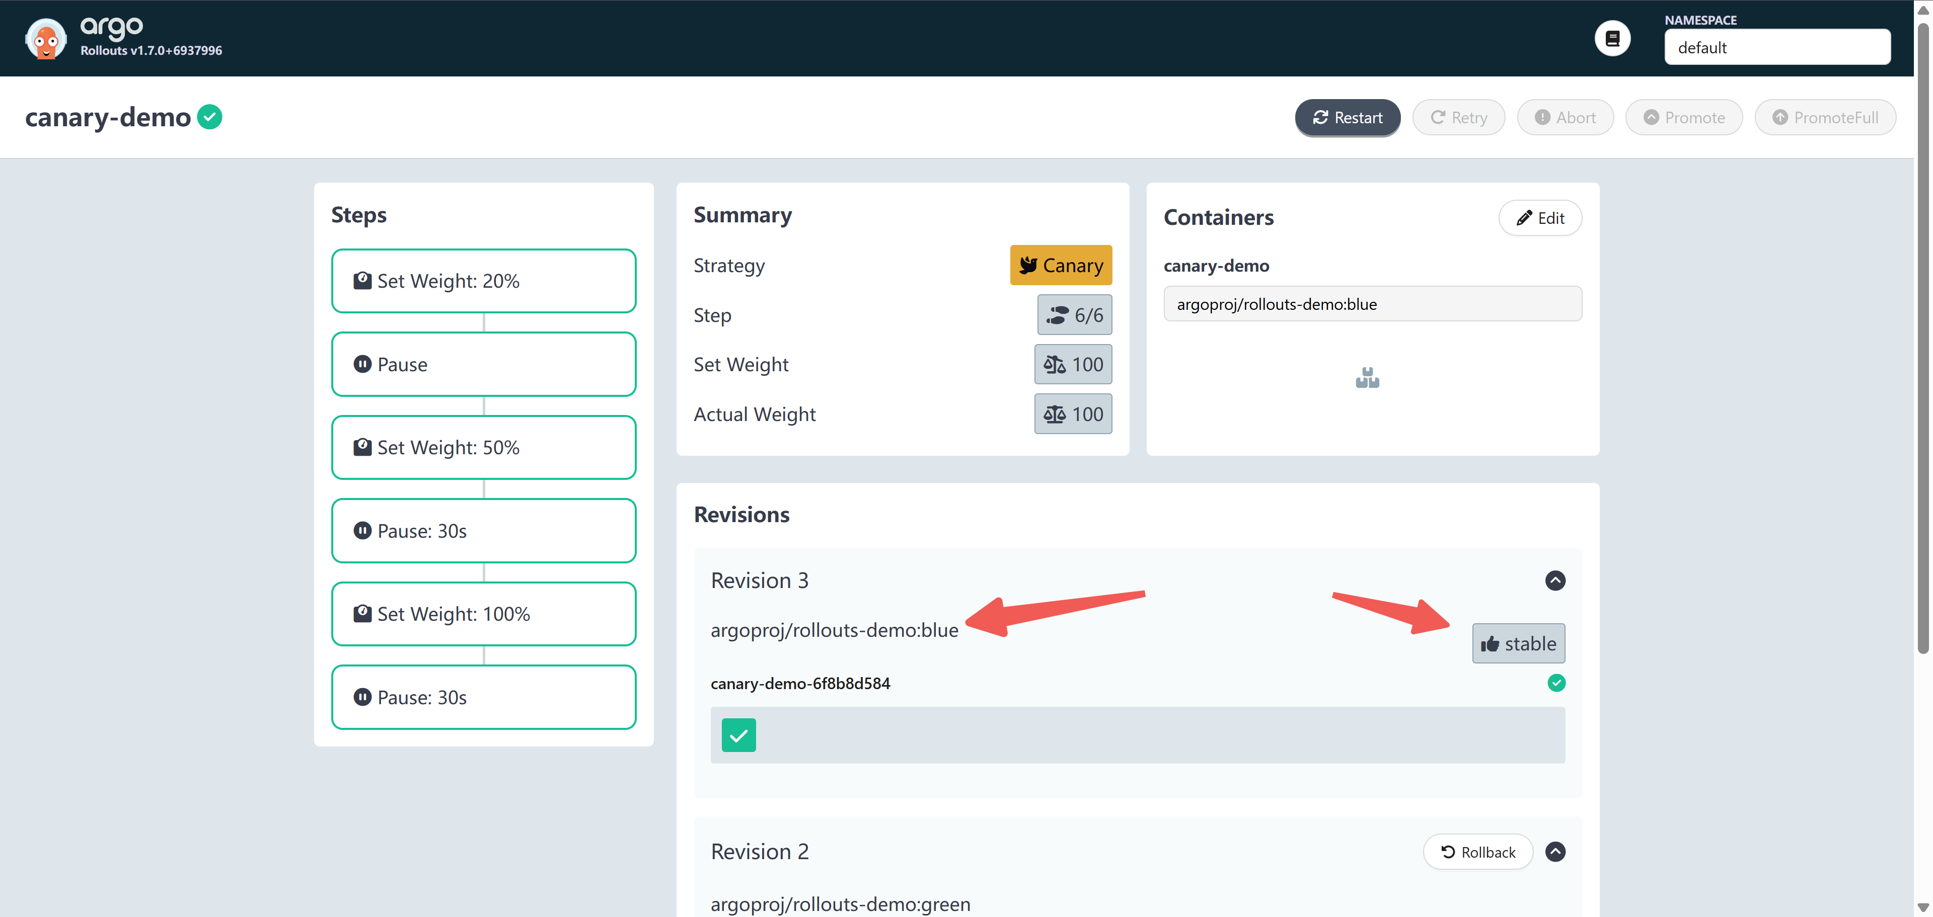The image size is (1933, 917).
Task: Click the page vertical scrollbar
Action: 1922,338
